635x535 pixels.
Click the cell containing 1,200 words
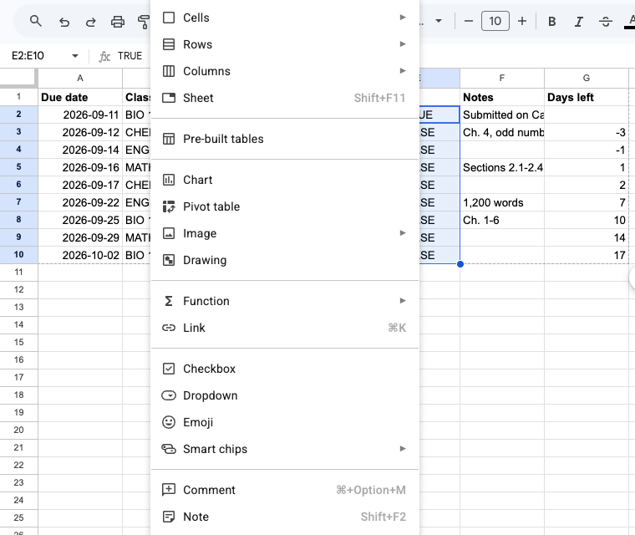click(x=502, y=202)
